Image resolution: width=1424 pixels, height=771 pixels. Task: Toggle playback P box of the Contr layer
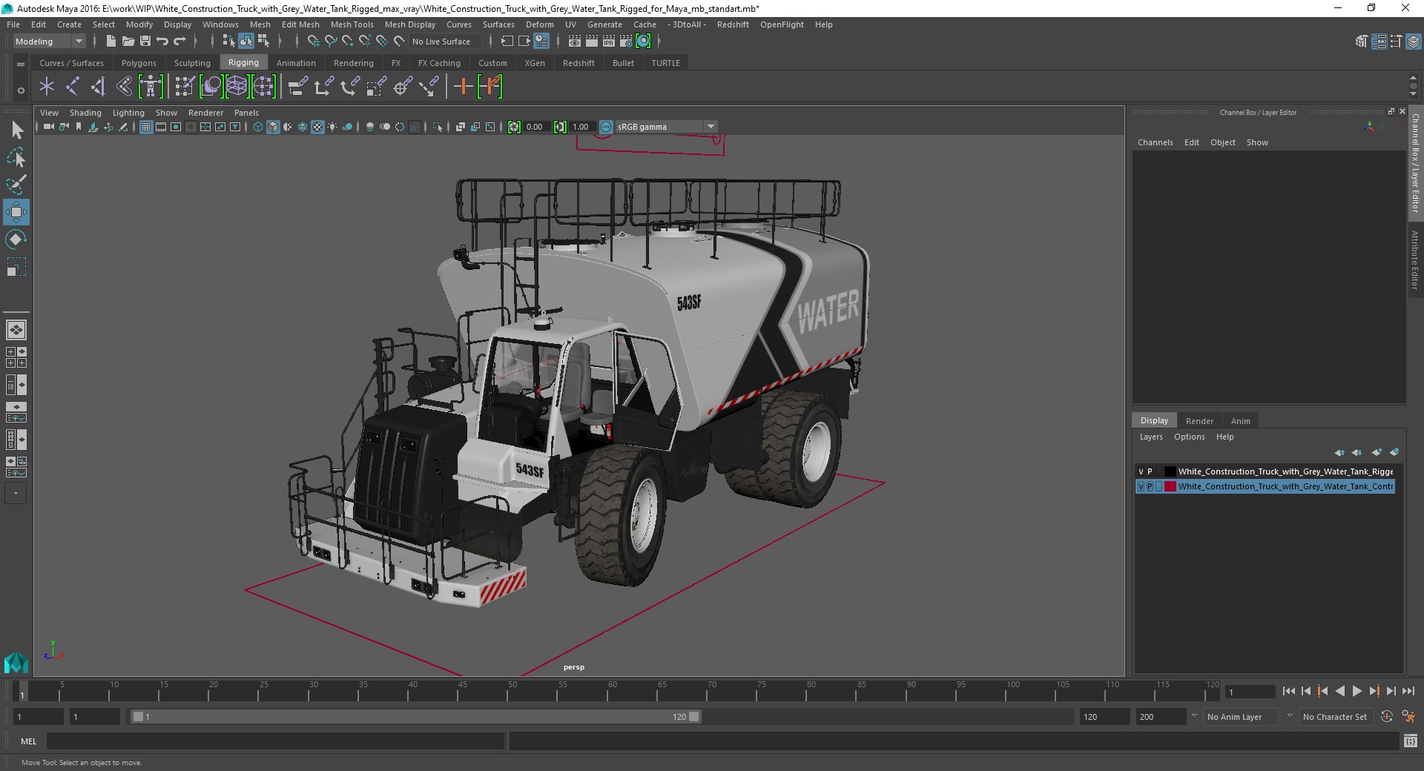1150,486
